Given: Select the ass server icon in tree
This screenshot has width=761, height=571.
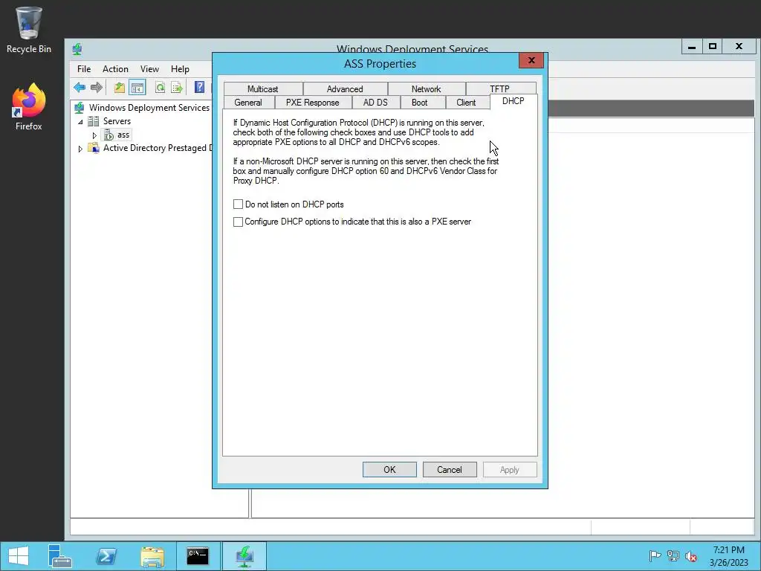Looking at the screenshot, I should coord(109,135).
